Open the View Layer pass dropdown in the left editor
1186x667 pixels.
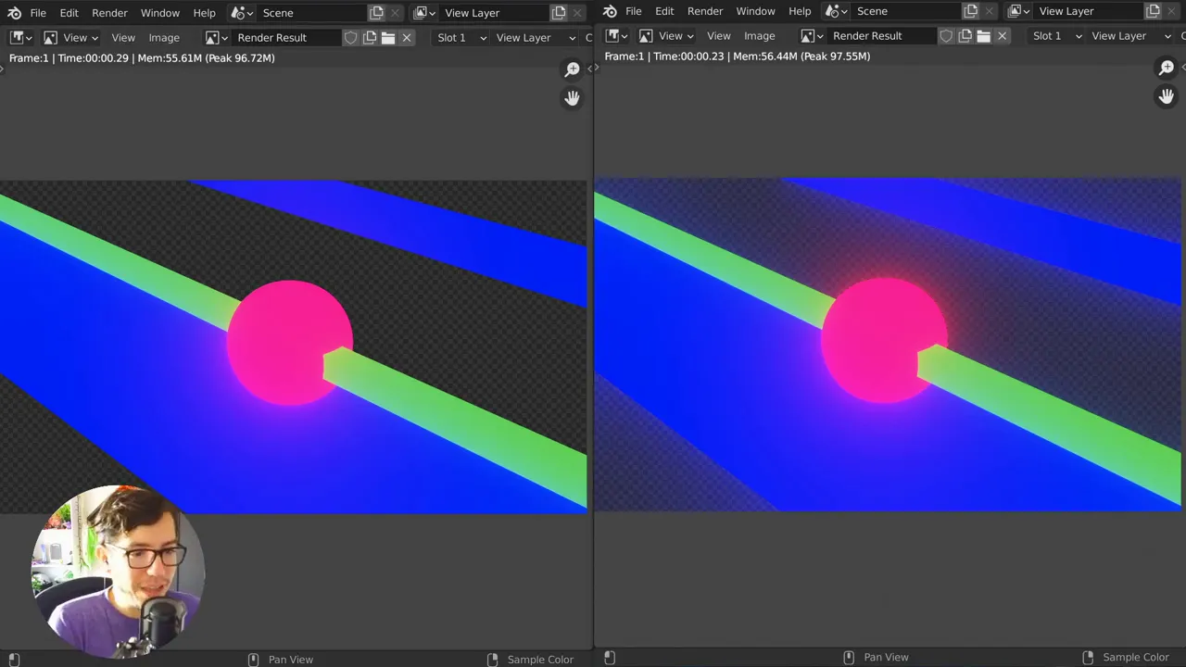pyautogui.click(x=536, y=38)
